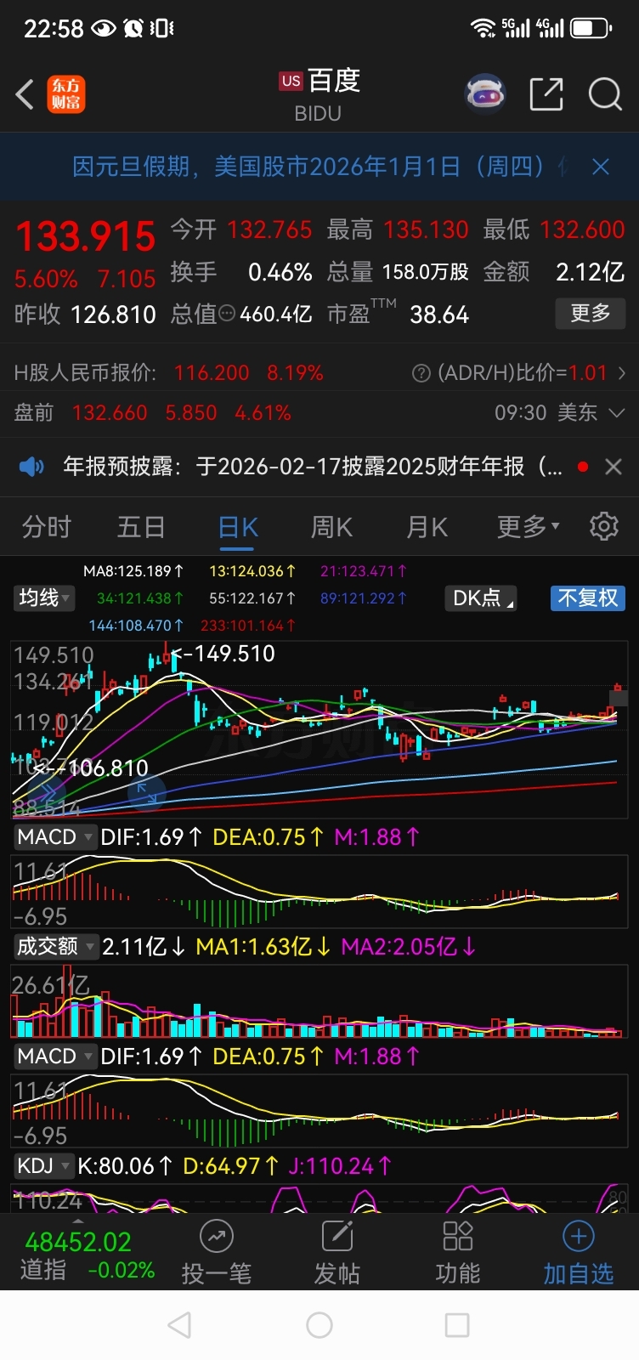The height and width of the screenshot is (1360, 639).
Task: Dismiss the 年报预披露 announcement
Action: (613, 467)
